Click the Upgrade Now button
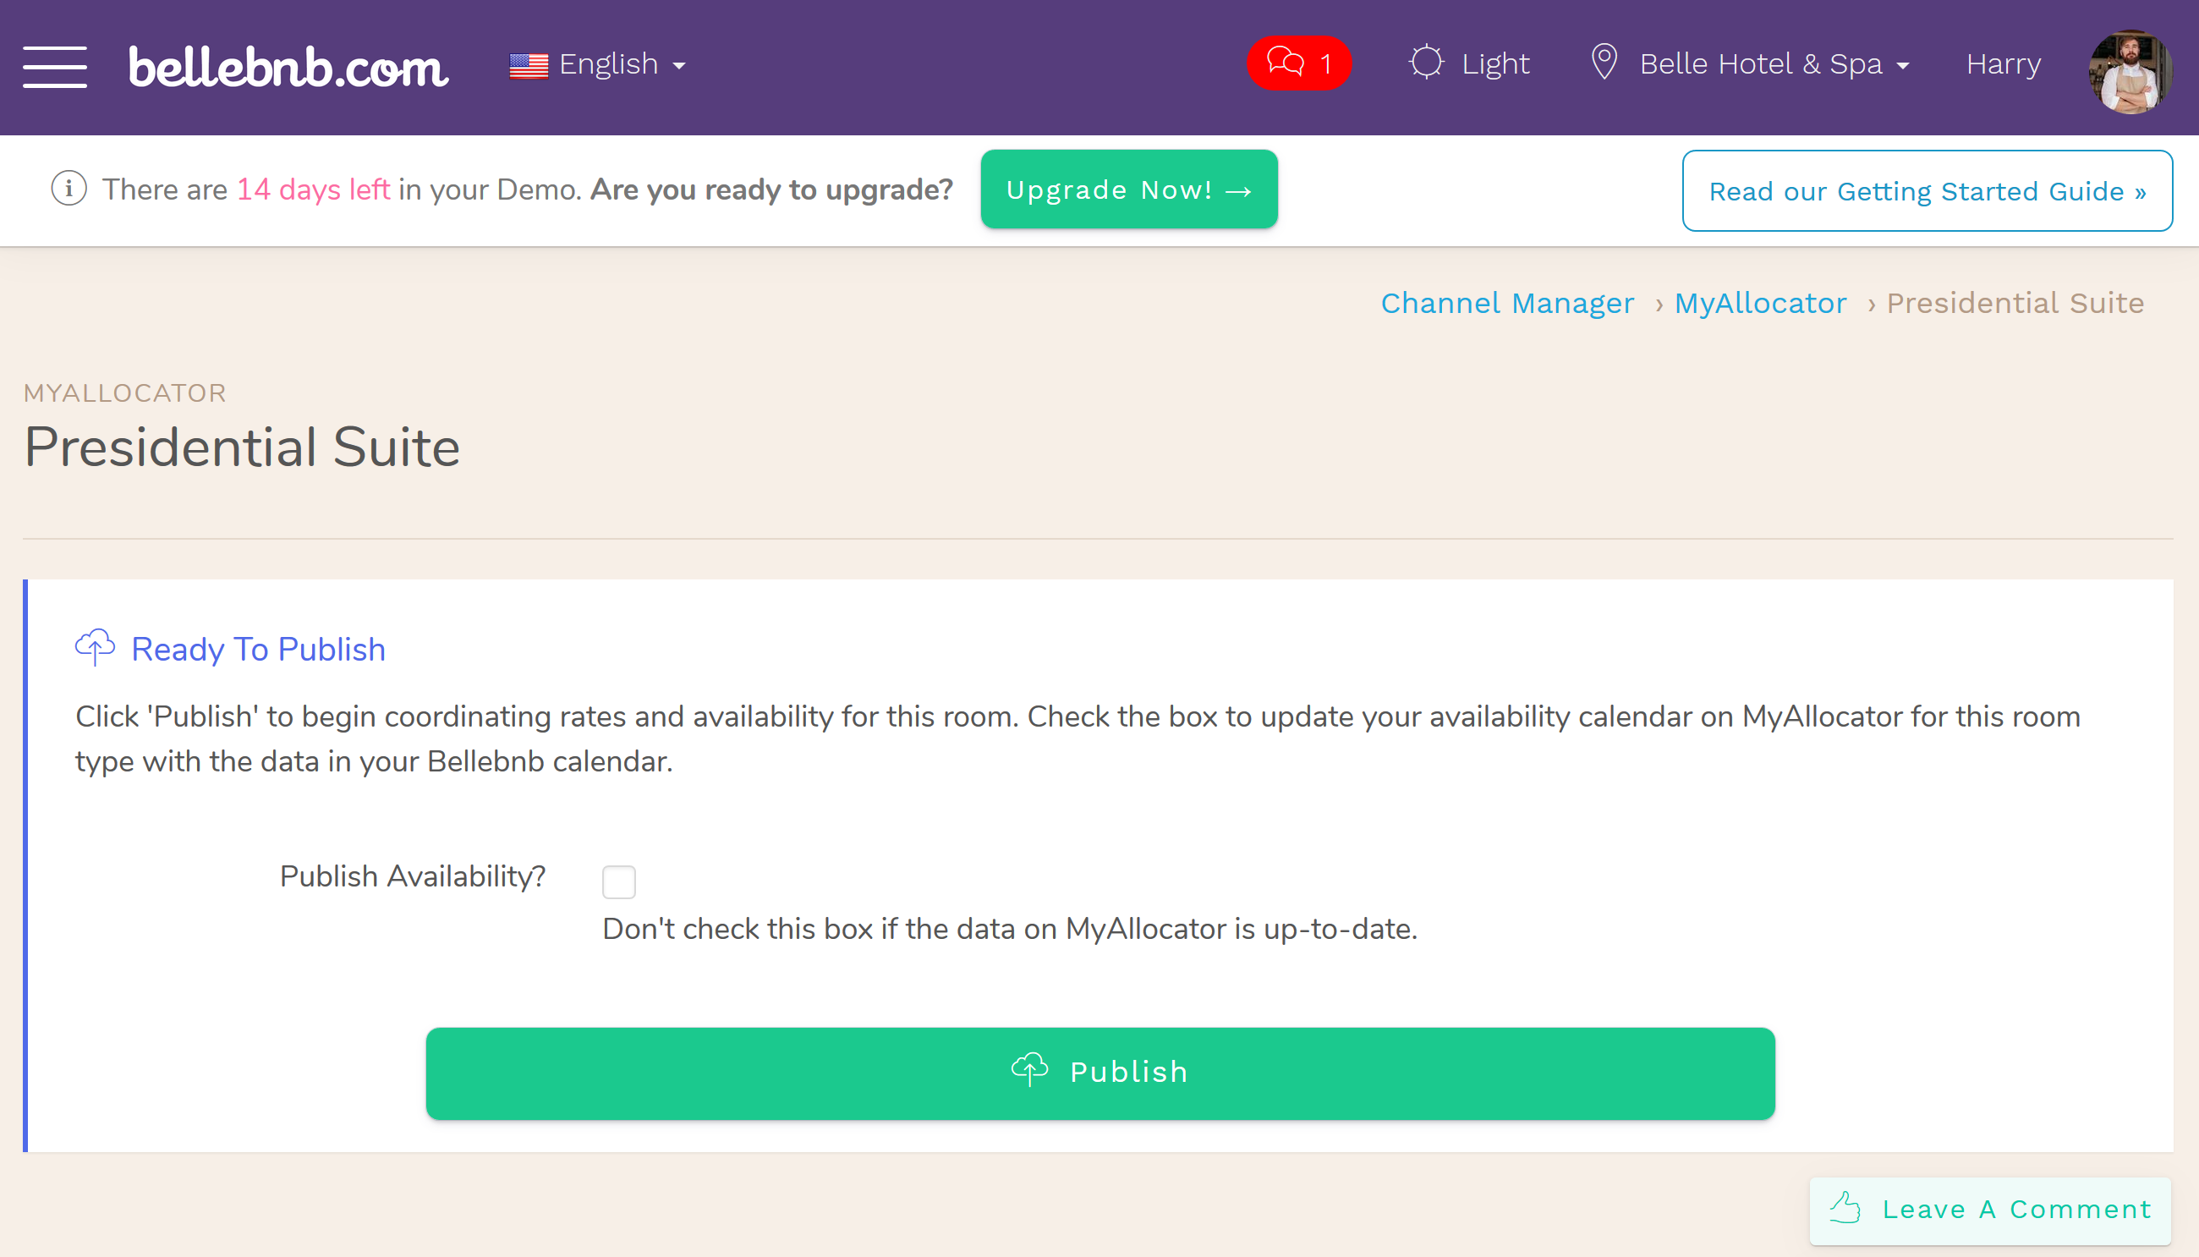 (x=1128, y=190)
